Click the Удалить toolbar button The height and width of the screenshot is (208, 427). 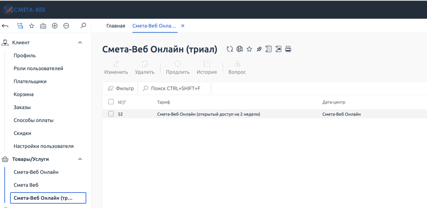point(145,68)
